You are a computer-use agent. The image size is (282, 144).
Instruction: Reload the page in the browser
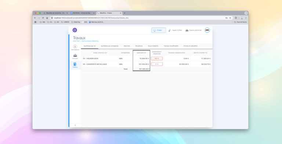click(43, 18)
